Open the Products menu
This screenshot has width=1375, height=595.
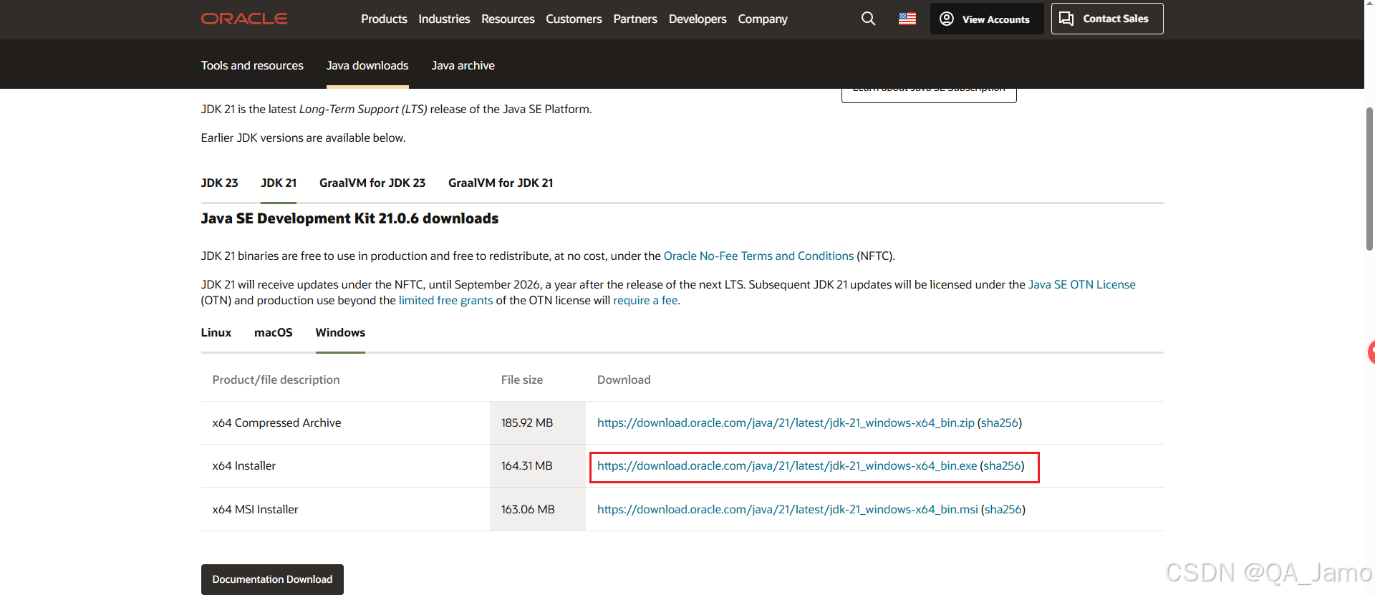[x=384, y=19]
